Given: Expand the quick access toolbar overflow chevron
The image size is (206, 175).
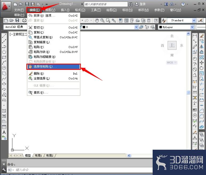Looking at the screenshot, I should click(47, 4).
